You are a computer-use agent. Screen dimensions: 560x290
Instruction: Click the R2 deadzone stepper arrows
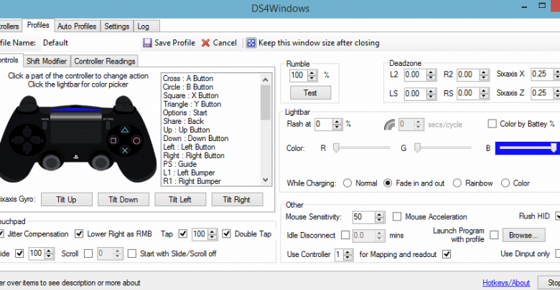coord(484,74)
